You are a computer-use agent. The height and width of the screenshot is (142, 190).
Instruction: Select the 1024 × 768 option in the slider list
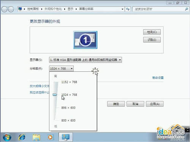(x=69, y=95)
